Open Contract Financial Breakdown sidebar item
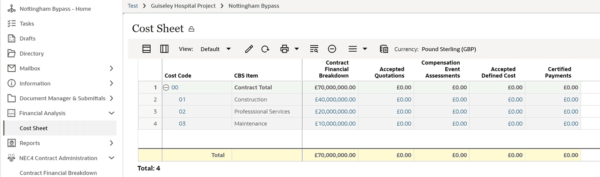Image resolution: width=600 pixels, height=177 pixels. pyautogui.click(x=58, y=173)
